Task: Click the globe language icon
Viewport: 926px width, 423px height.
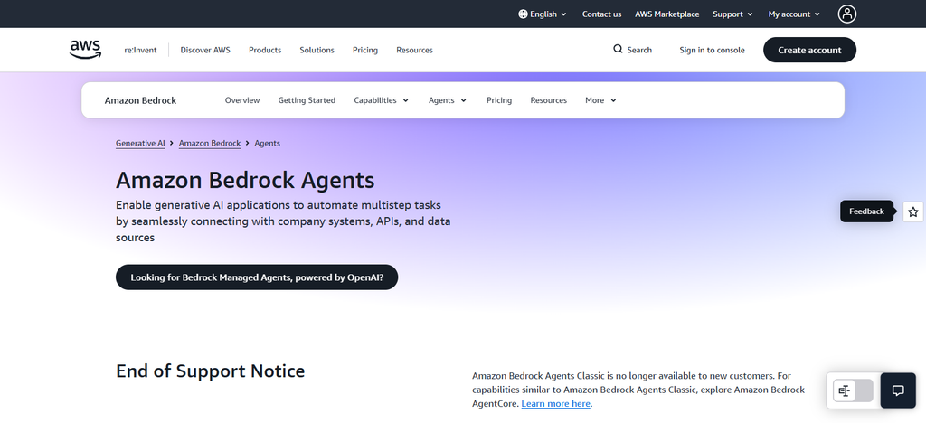Action: 523,14
